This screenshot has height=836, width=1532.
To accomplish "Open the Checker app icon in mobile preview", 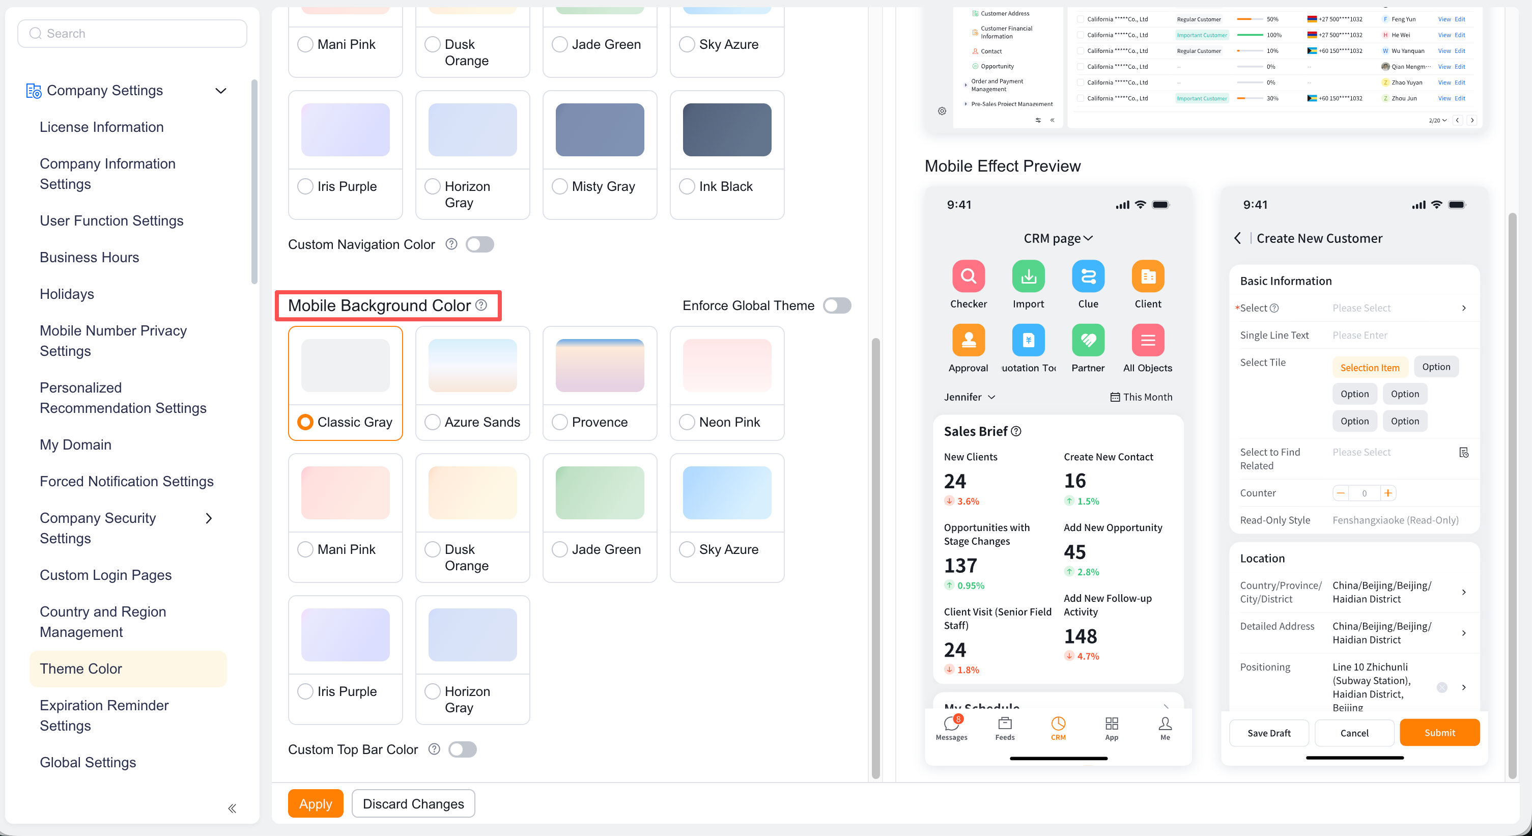I will point(968,276).
